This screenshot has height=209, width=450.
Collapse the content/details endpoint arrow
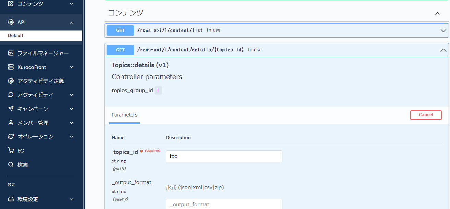tap(443, 50)
